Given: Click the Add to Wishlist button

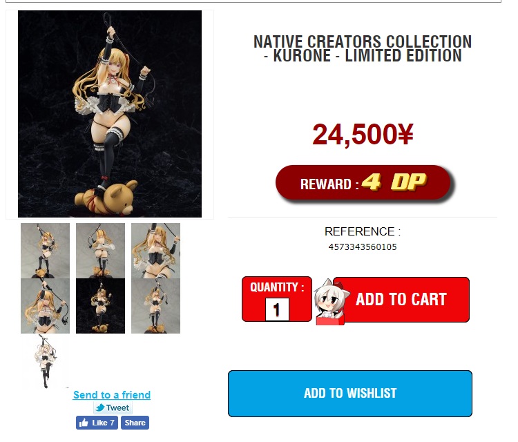Looking at the screenshot, I should [x=350, y=394].
